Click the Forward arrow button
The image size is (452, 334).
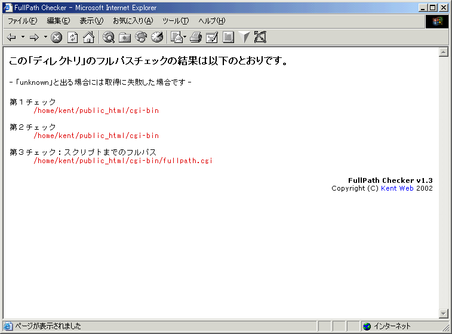34,37
